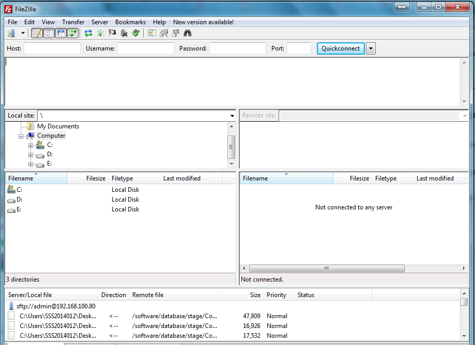Open the Site Manager icon

coord(11,33)
